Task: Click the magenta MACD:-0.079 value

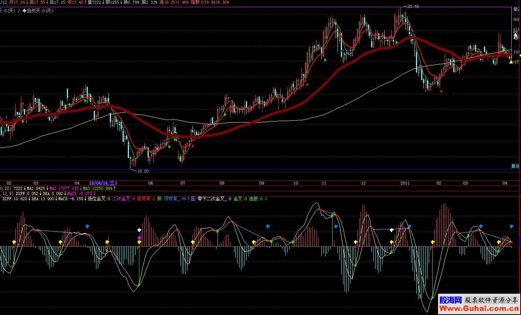Action: [x=80, y=194]
